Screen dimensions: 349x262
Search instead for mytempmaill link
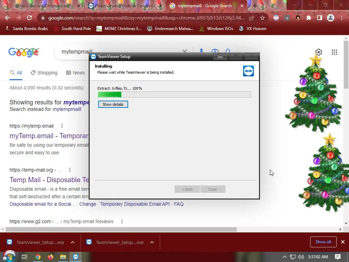pyautogui.click(x=67, y=109)
